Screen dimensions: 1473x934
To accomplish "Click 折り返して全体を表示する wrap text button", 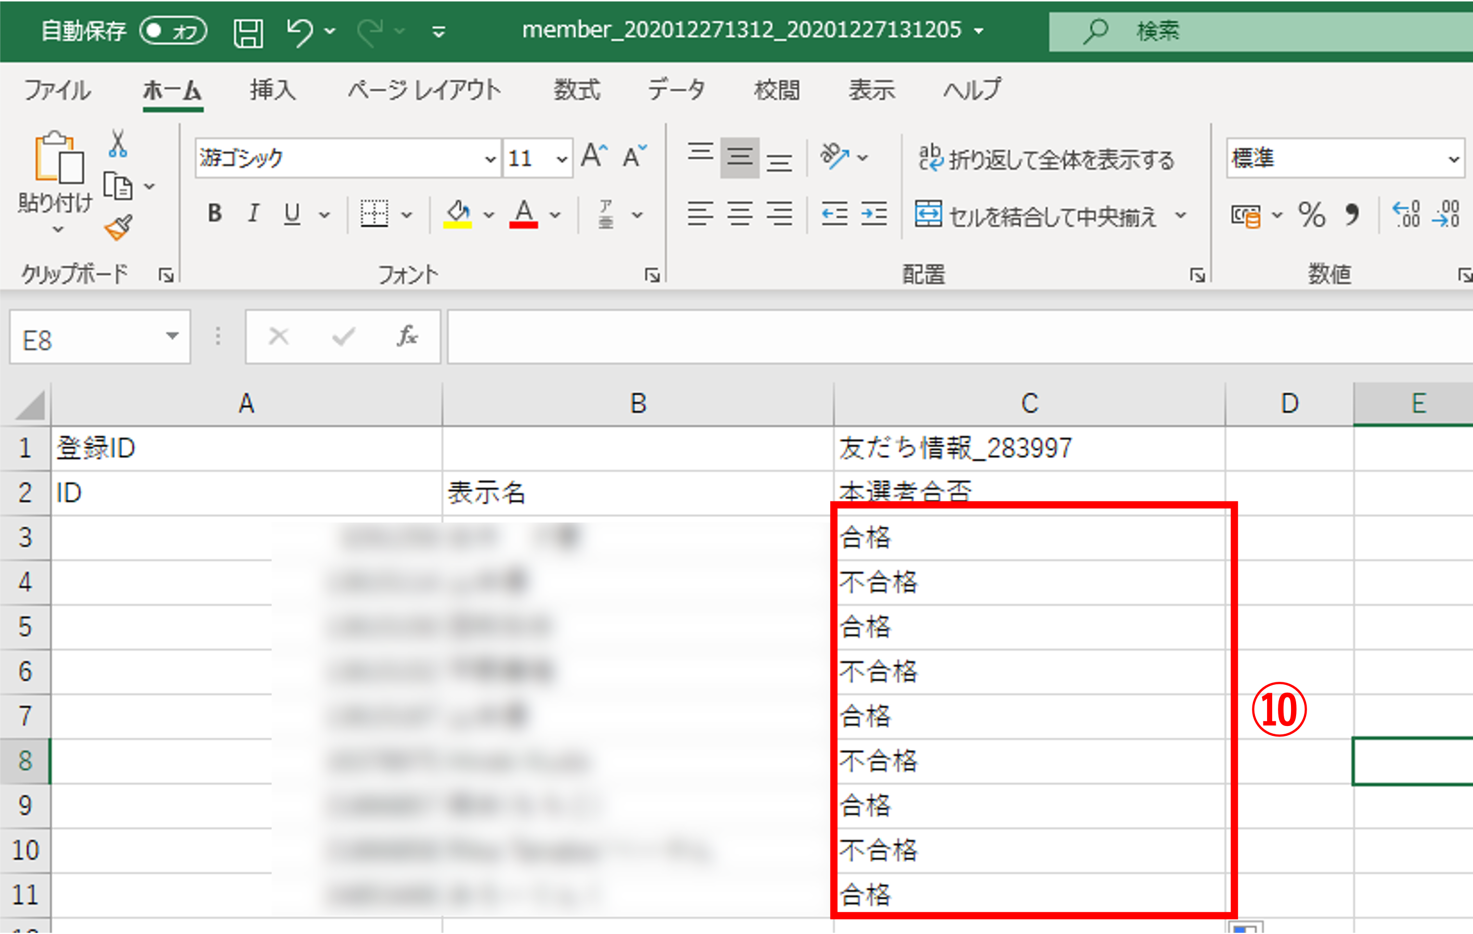I will coord(1046,159).
